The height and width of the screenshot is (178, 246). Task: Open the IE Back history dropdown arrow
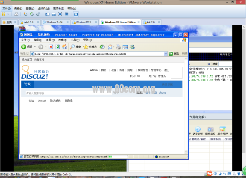coord(35,47)
